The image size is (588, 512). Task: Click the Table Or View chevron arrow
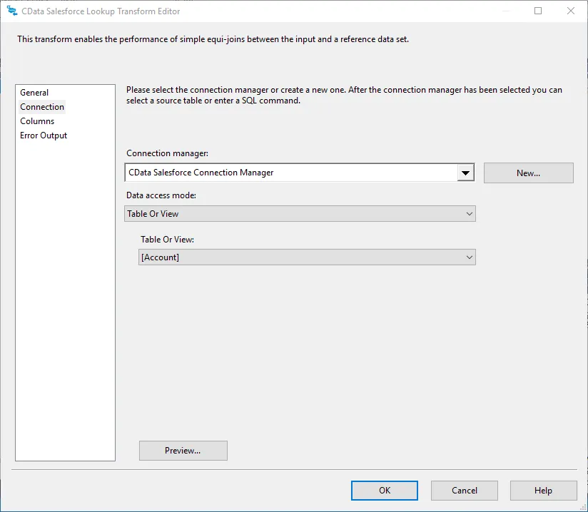(469, 257)
